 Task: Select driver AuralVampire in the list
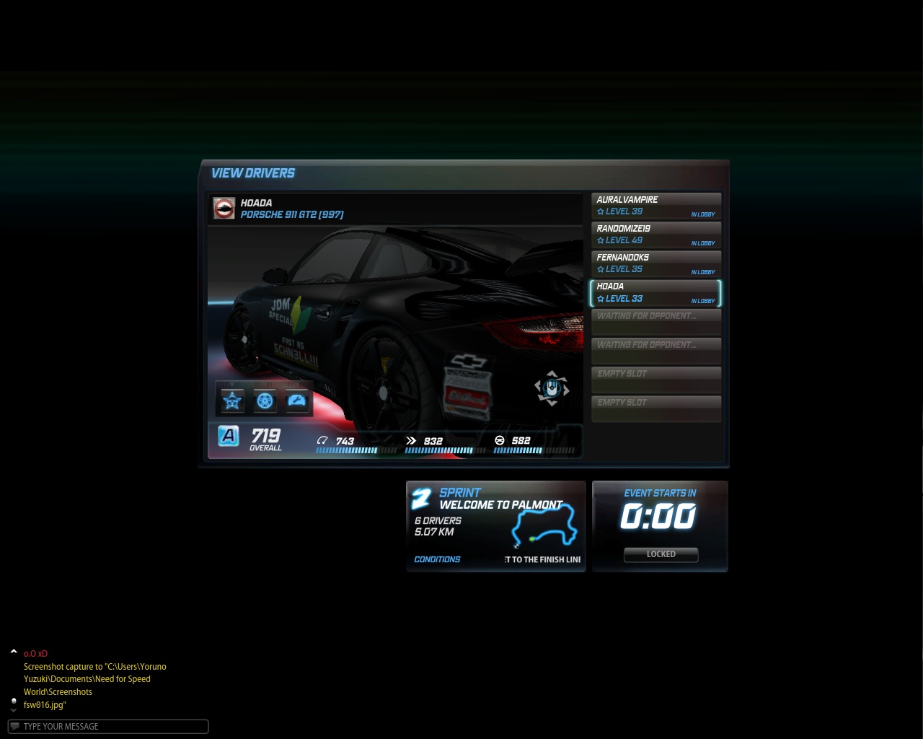point(655,206)
